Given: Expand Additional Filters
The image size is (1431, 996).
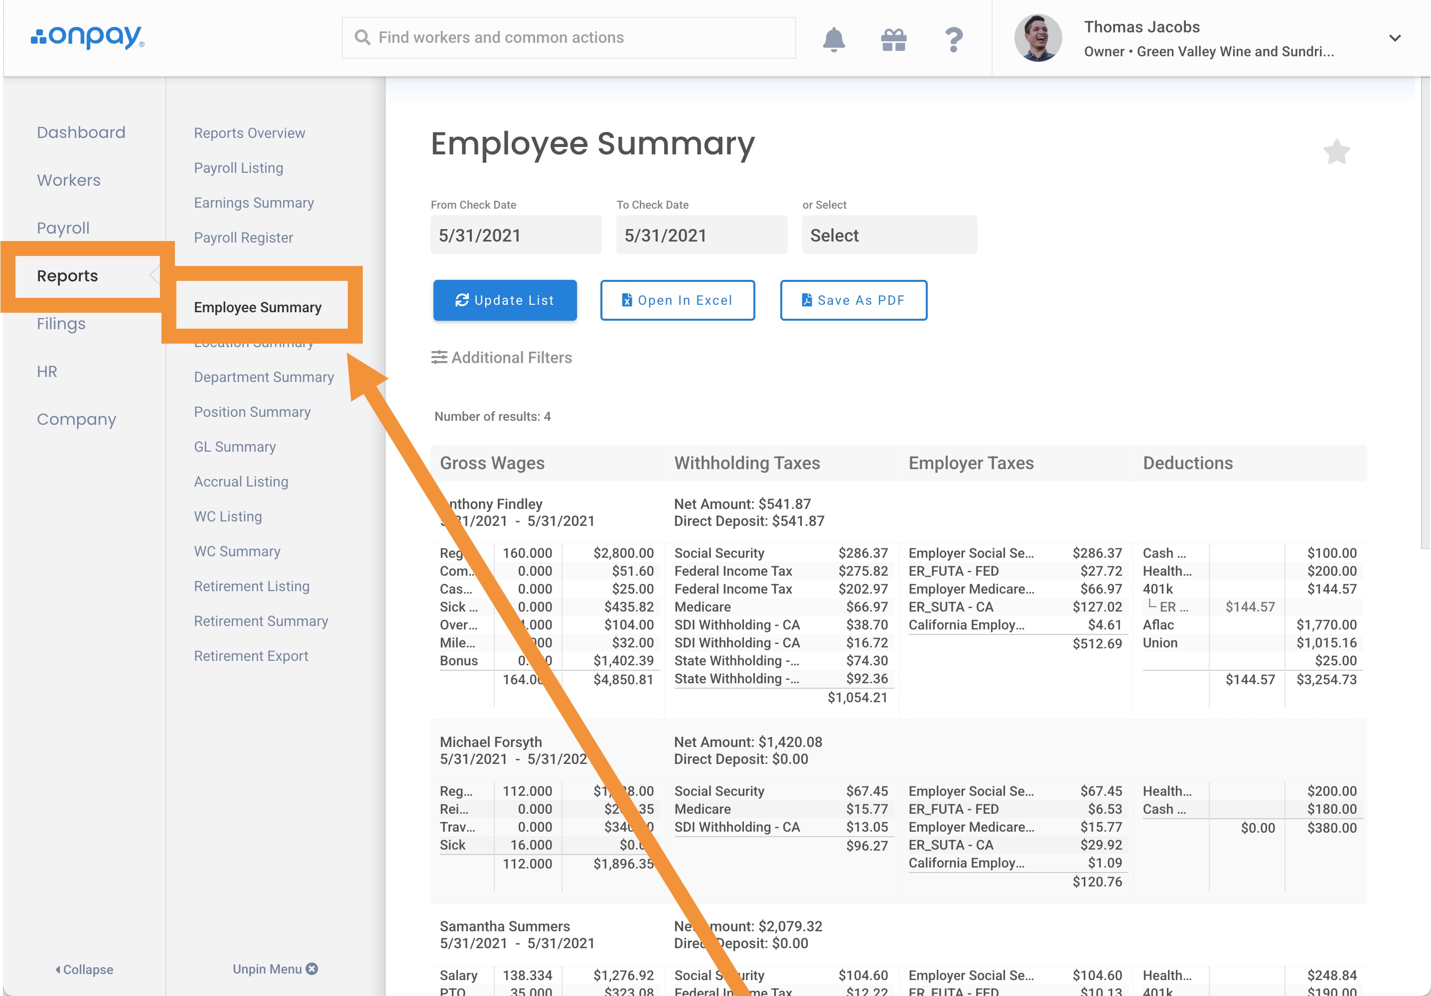Looking at the screenshot, I should click(502, 357).
